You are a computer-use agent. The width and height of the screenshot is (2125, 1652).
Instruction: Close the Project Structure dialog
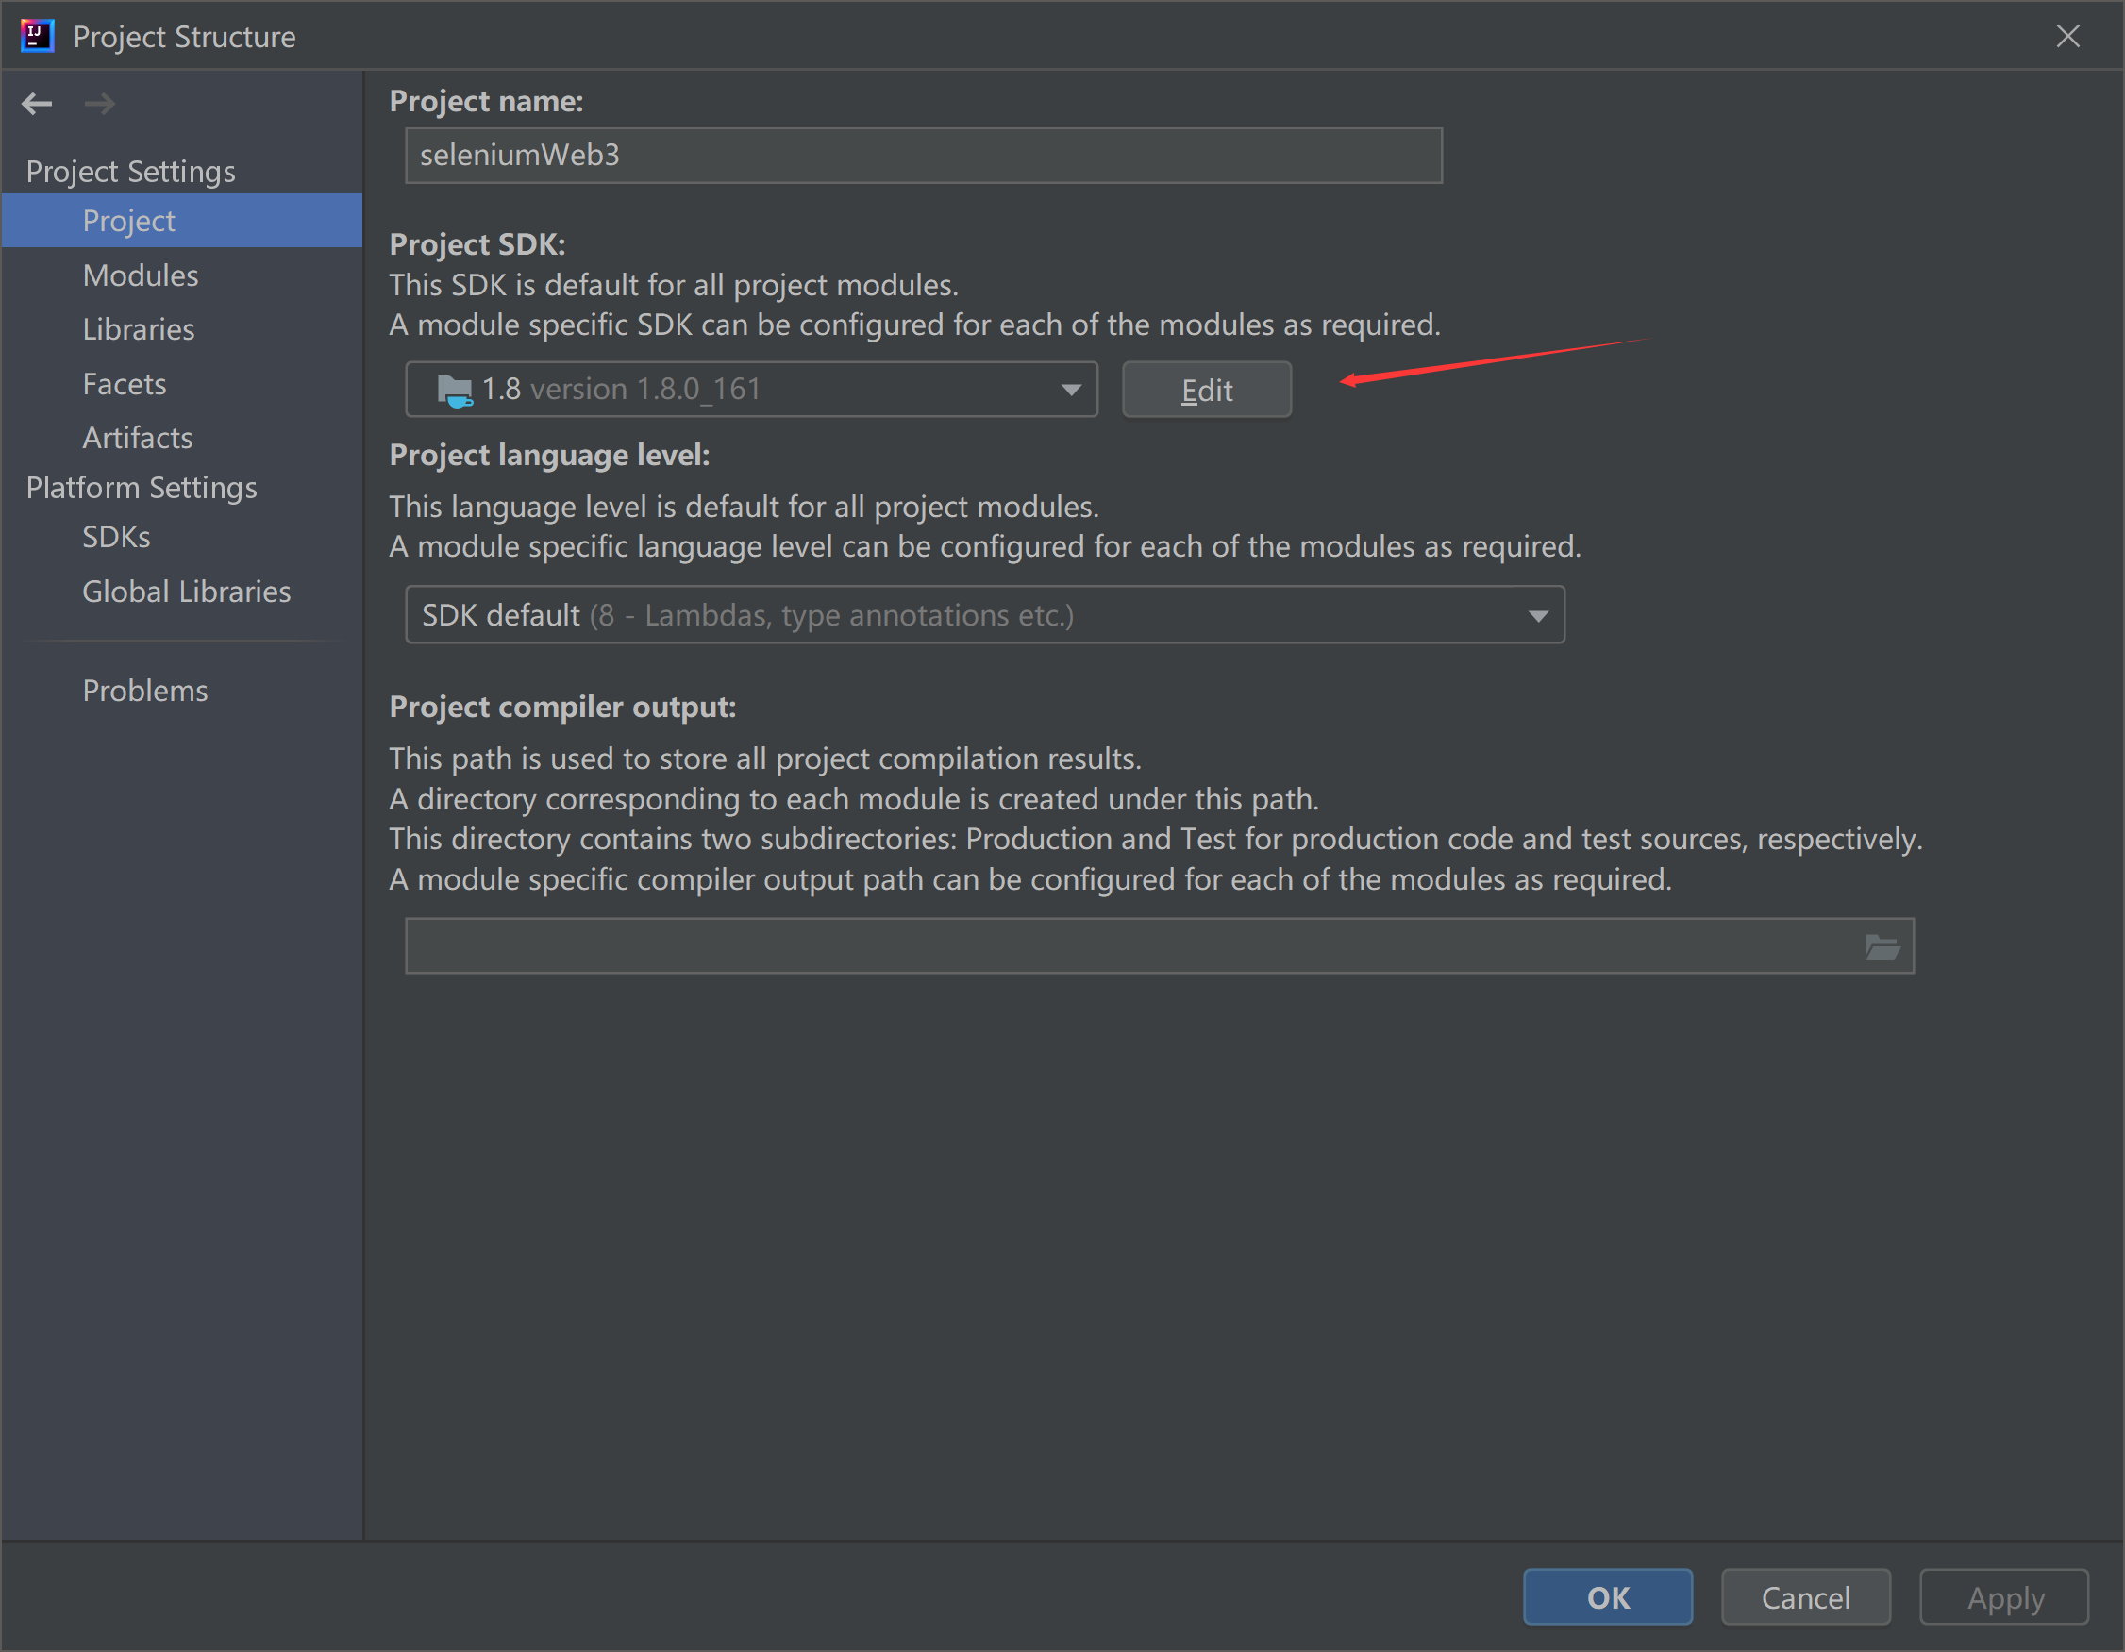2067,36
